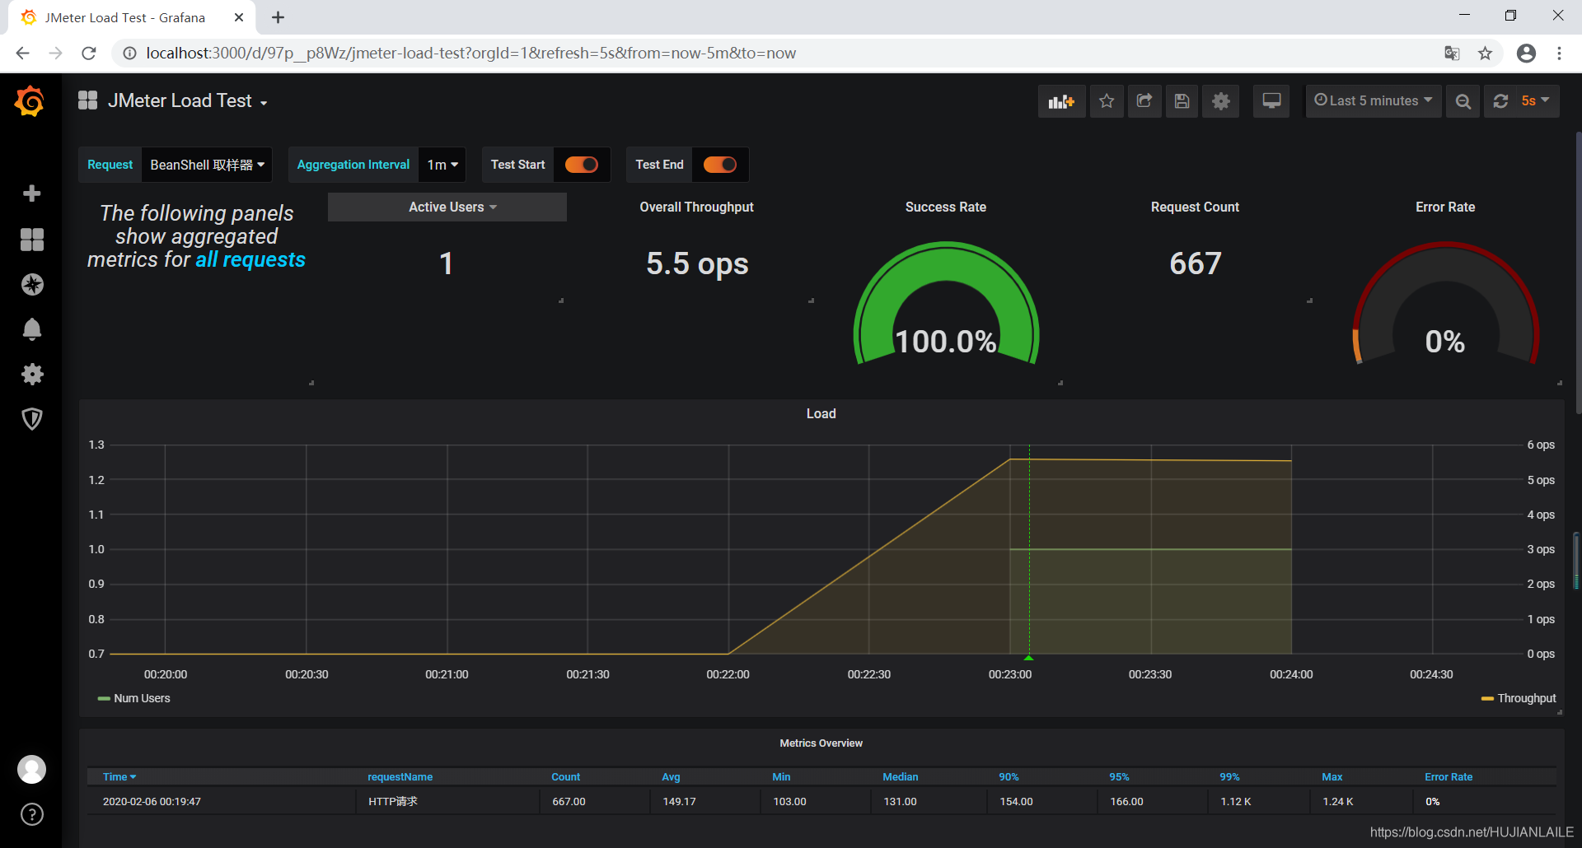
Task: Click the Cycle view mode monitor icon
Action: pyautogui.click(x=1271, y=101)
